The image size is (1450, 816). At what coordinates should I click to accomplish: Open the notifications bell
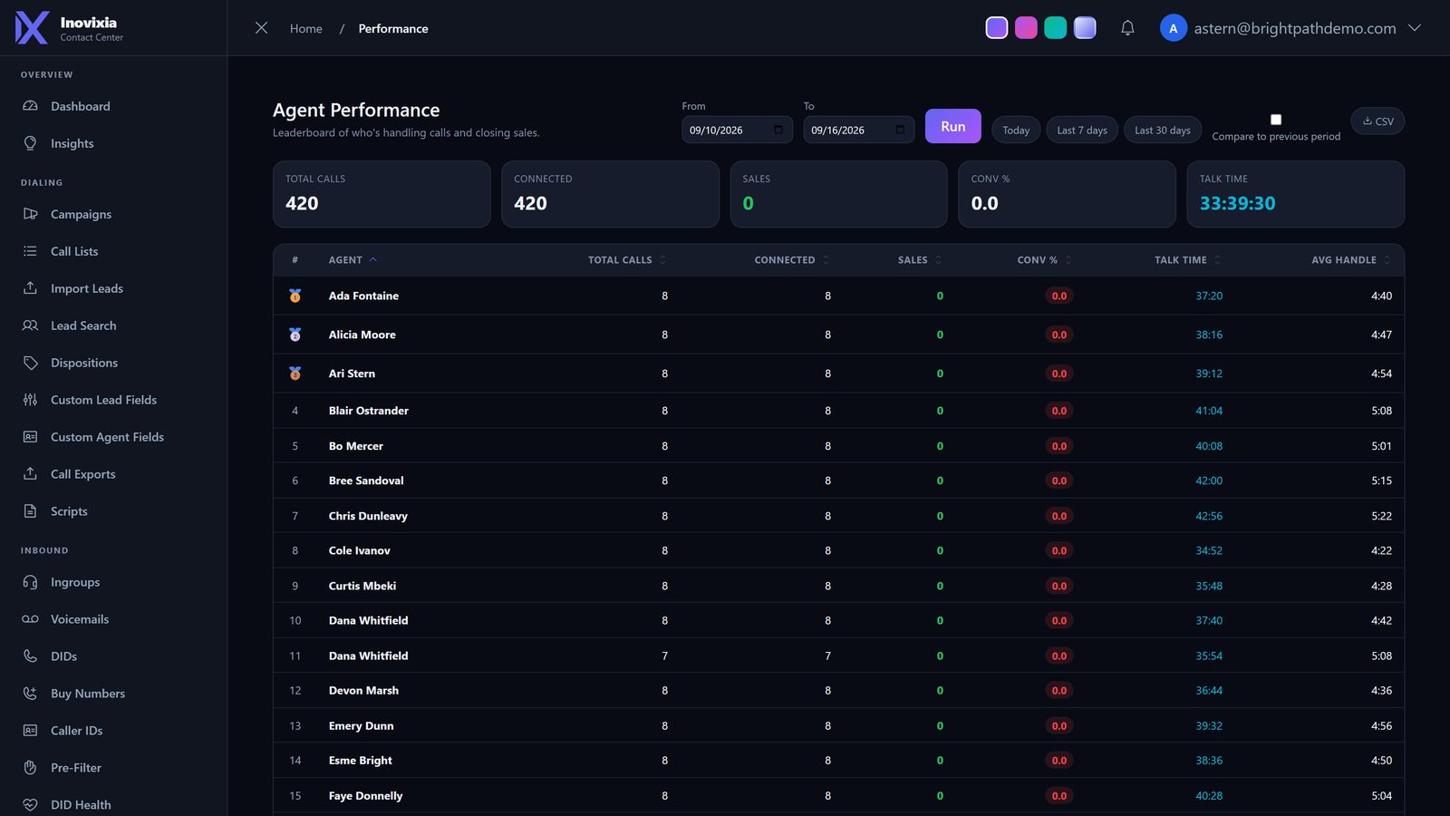1127,28
